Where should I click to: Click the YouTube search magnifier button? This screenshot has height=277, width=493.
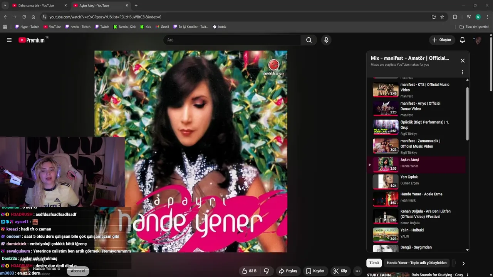coord(309,40)
